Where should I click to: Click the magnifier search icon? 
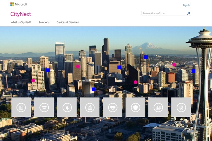188,13
